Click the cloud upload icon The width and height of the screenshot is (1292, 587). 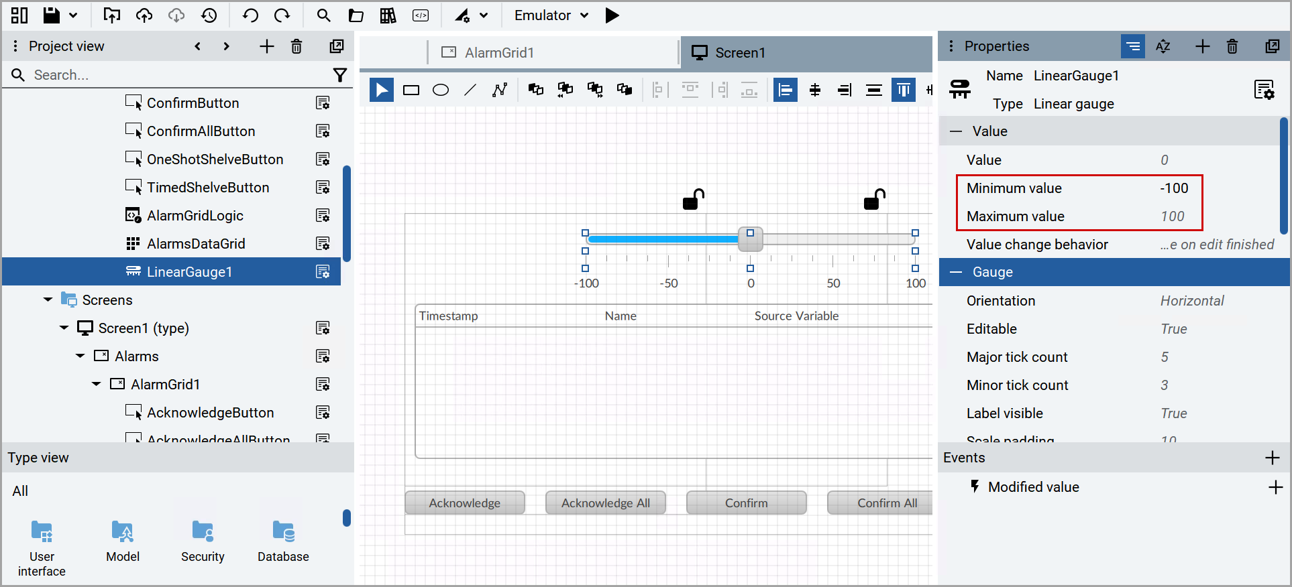144,15
